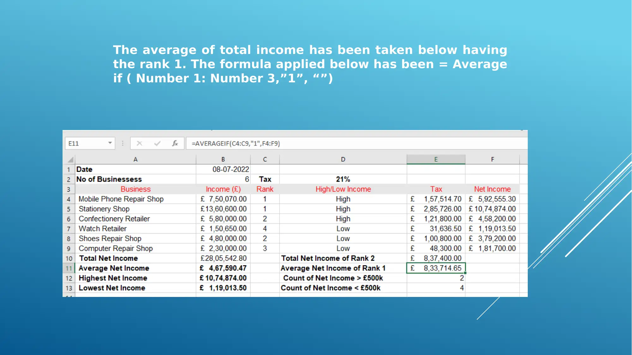Click the 'Income (£)' header cell
The height and width of the screenshot is (355, 632).
[x=223, y=189]
